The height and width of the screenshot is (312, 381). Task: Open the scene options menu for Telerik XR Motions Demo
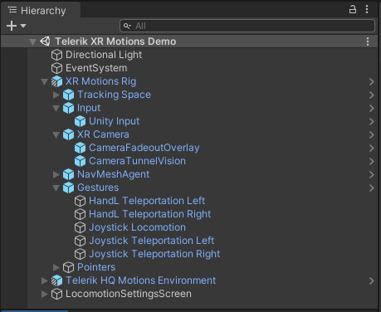pos(368,41)
